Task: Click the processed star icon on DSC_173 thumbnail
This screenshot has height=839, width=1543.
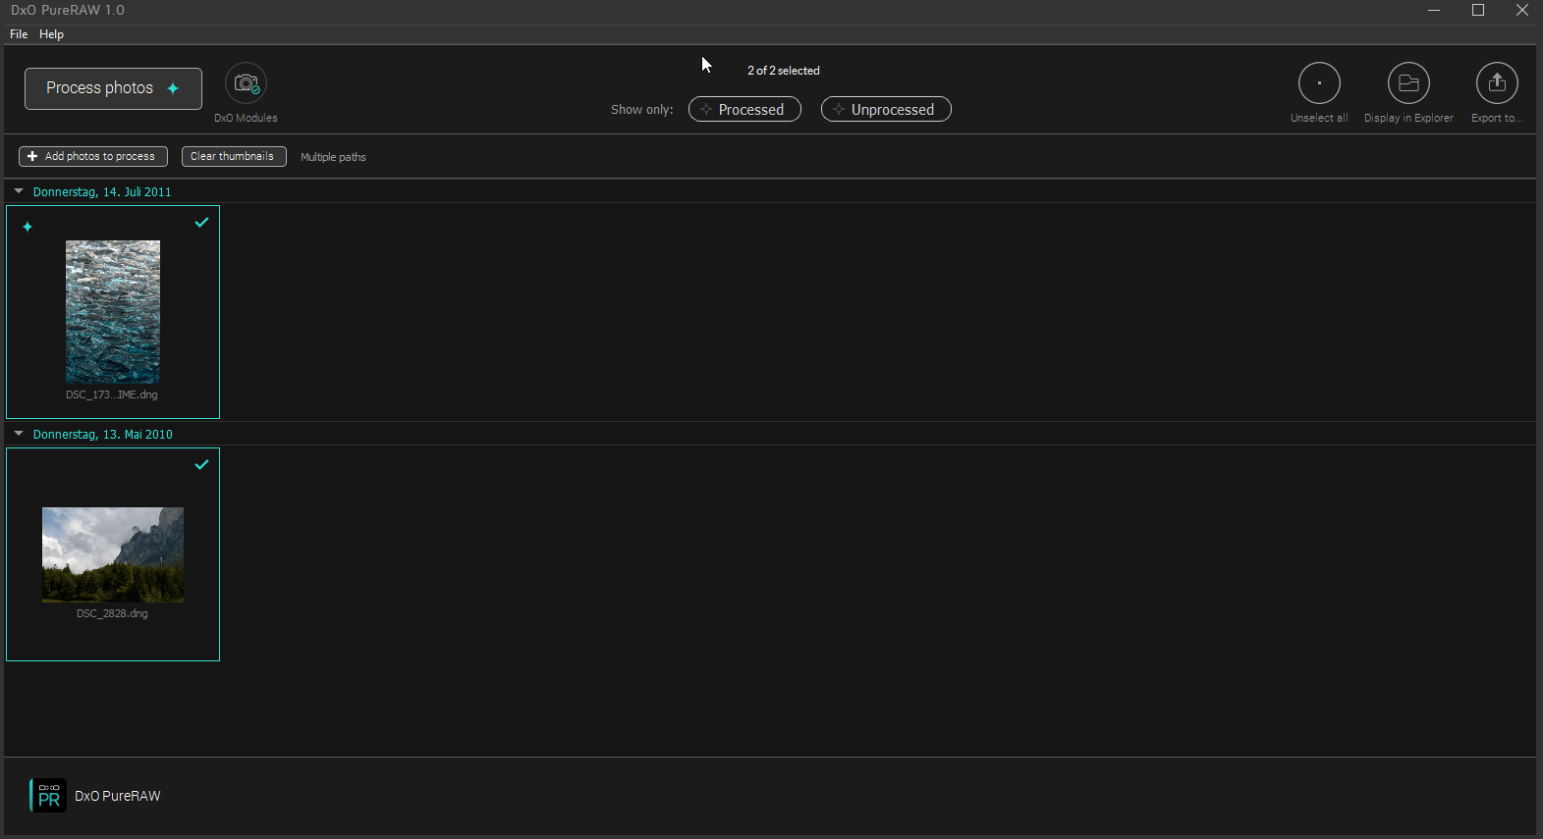Action: click(x=28, y=228)
